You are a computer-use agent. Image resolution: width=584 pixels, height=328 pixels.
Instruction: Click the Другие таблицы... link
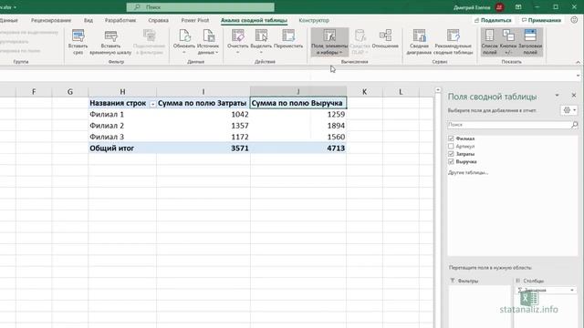click(x=468, y=172)
